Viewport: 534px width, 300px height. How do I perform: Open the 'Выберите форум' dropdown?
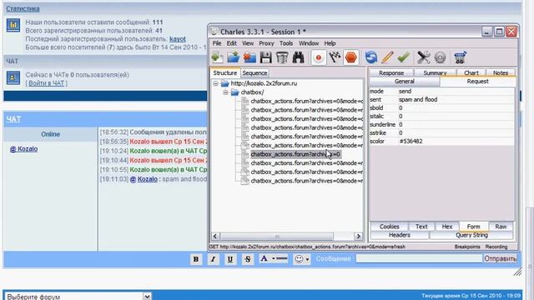coord(78,297)
